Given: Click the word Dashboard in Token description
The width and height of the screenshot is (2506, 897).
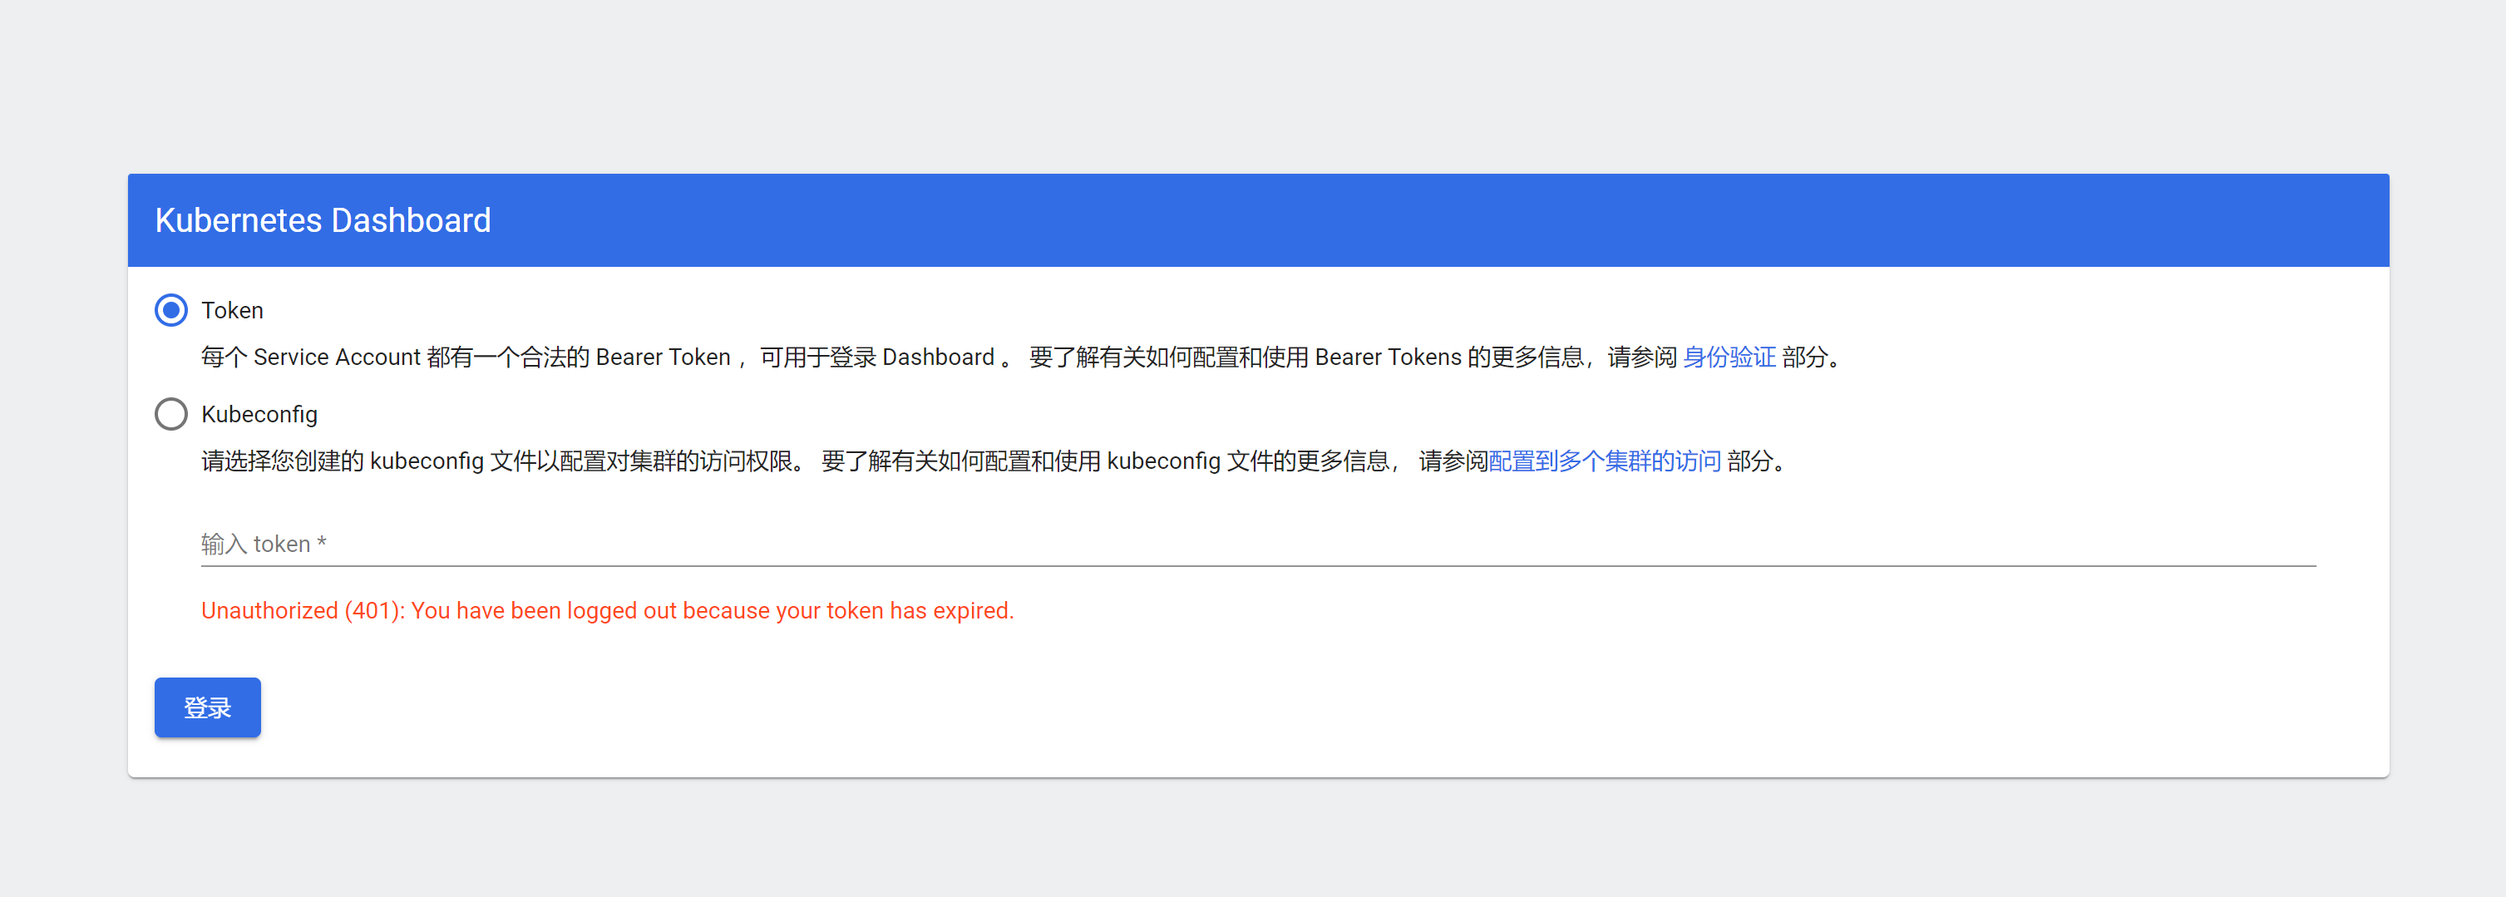Looking at the screenshot, I should pos(938,357).
